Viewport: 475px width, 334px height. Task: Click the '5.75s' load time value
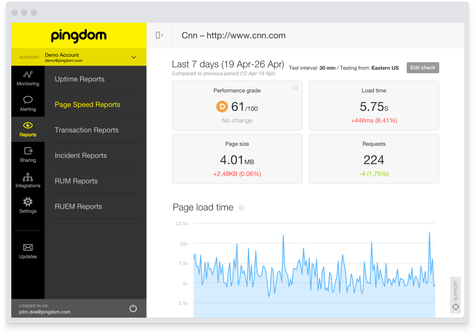click(374, 106)
